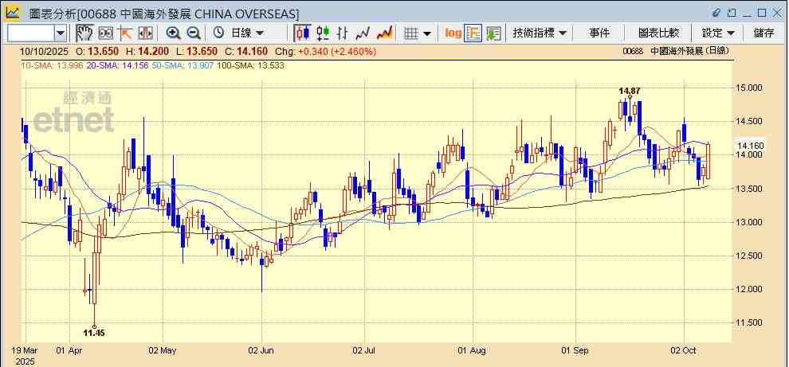
Task: Select the line chart type icon
Action: click(363, 33)
